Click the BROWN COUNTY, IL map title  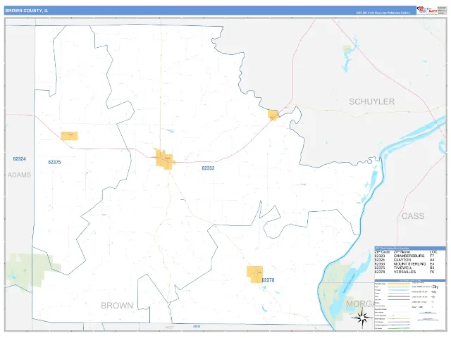click(x=27, y=11)
